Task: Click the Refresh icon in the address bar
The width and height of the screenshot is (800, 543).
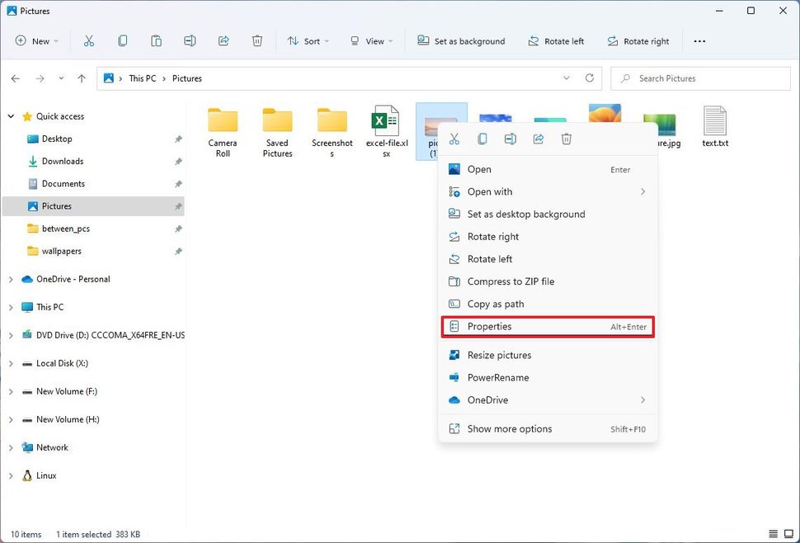Action: [x=589, y=78]
